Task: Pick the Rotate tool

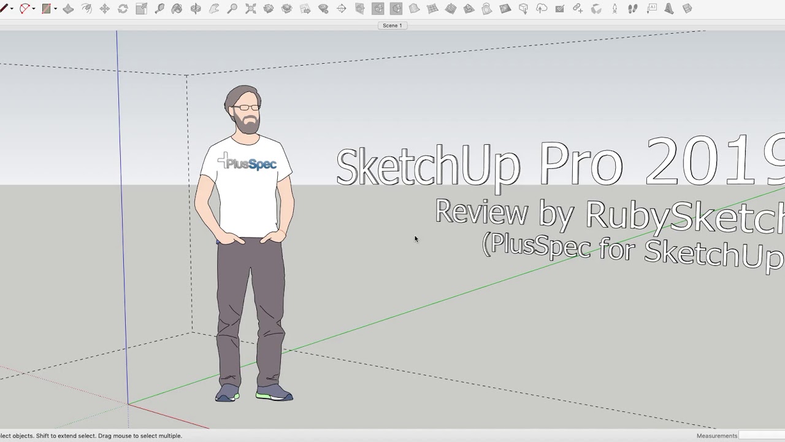Action: coord(123,9)
